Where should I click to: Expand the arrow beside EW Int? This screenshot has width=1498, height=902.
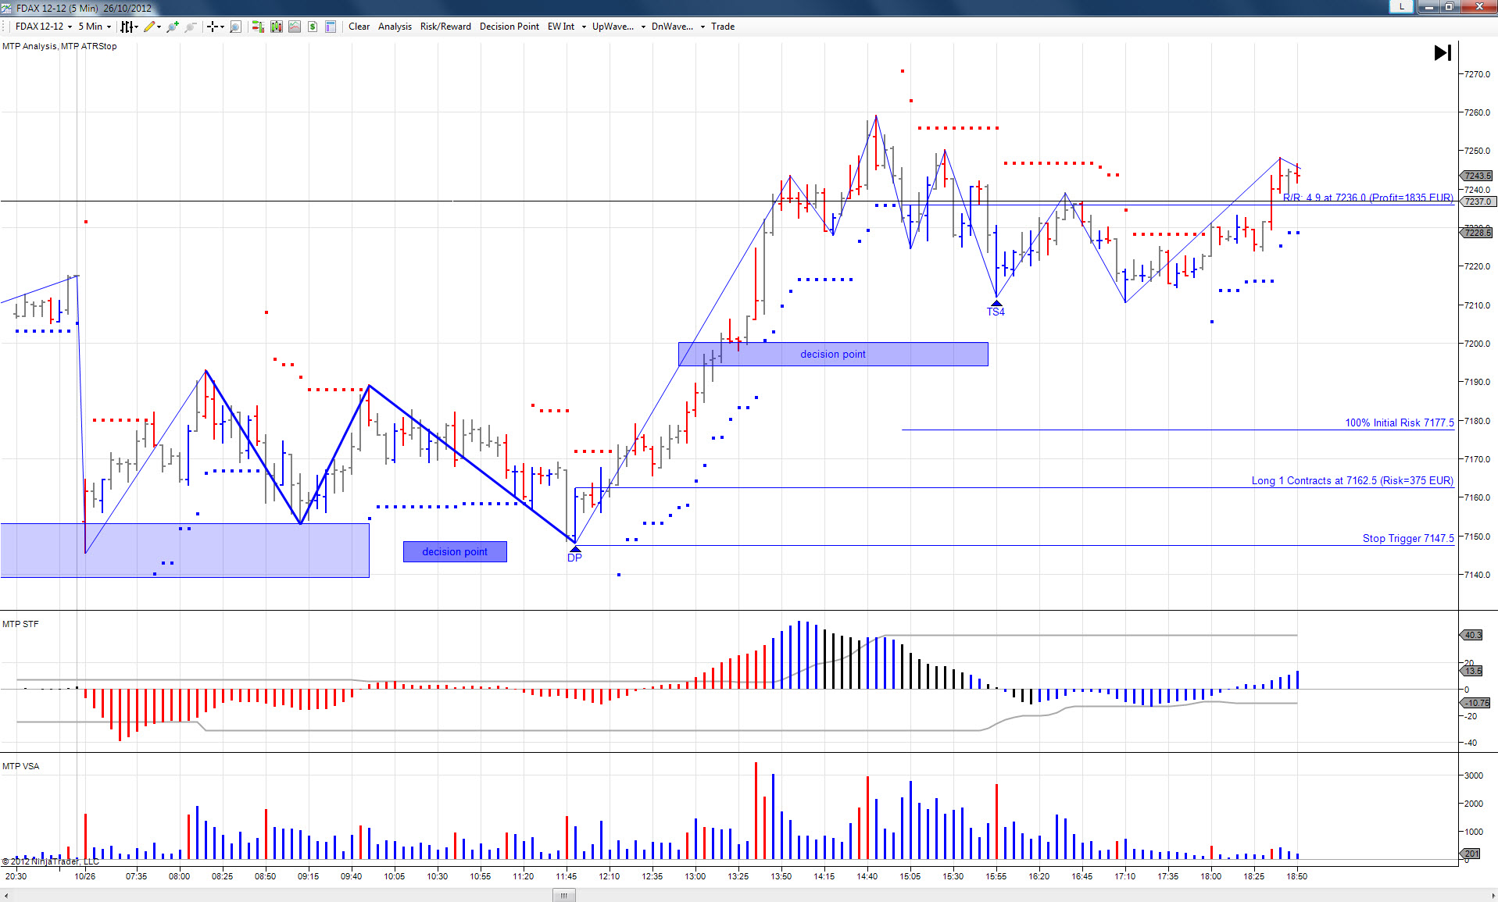point(584,27)
